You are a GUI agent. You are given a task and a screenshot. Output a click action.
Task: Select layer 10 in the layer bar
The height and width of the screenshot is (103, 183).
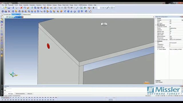29,98
